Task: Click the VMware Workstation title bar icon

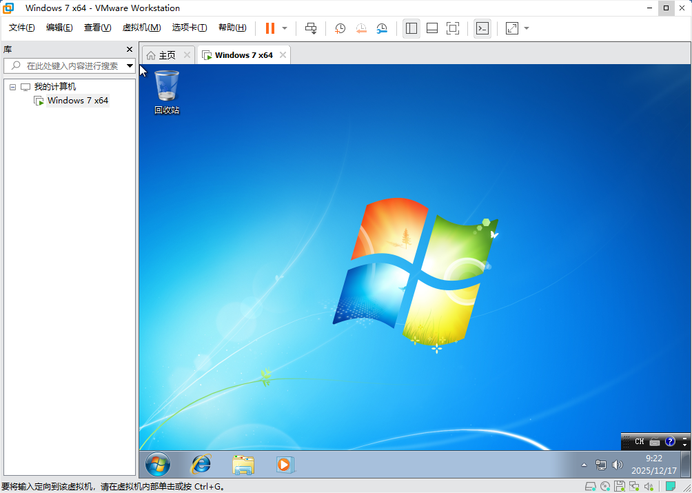Action: pyautogui.click(x=8, y=8)
